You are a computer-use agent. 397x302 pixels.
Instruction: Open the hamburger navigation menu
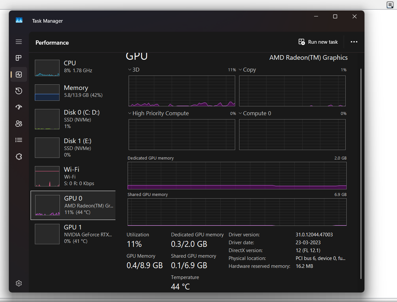(x=19, y=42)
